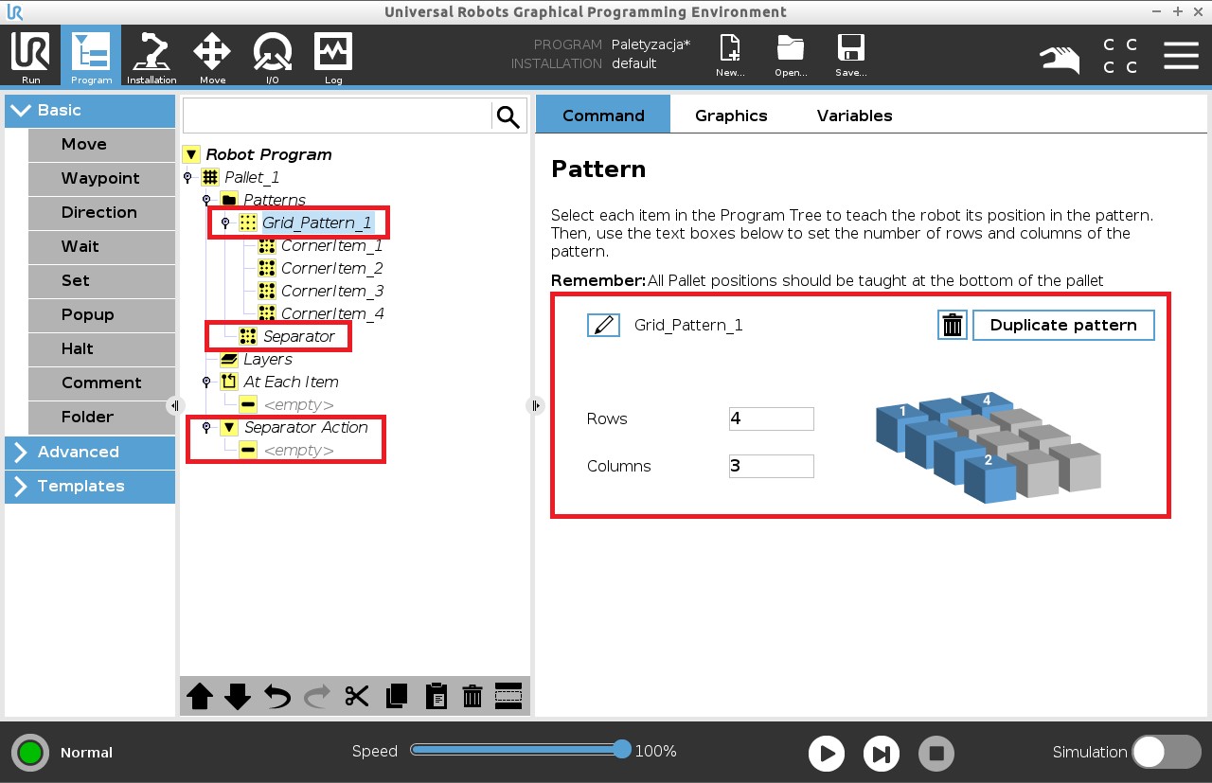The image size is (1212, 783).
Task: Switch to the Graphics tab
Action: pyautogui.click(x=731, y=115)
